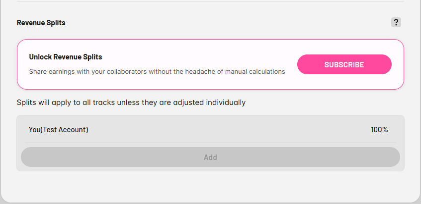Click the words manual calculations

coord(255,72)
